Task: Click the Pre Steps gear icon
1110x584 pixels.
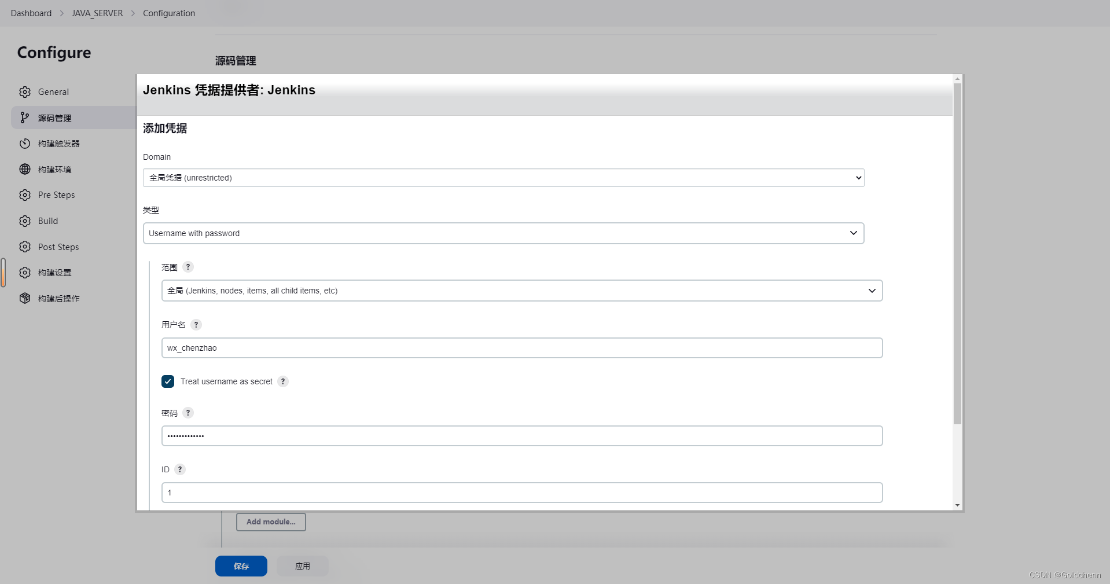Action: click(25, 195)
